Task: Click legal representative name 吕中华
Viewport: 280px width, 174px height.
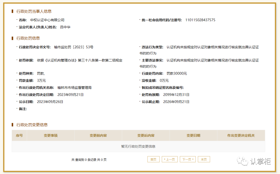Action: (65, 27)
